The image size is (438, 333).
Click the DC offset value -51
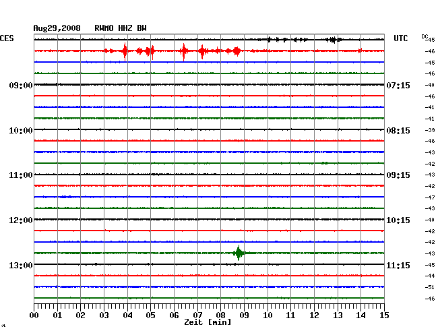point(430,287)
